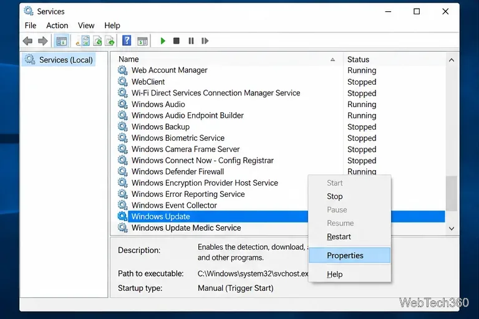Open the Action menu

point(57,26)
